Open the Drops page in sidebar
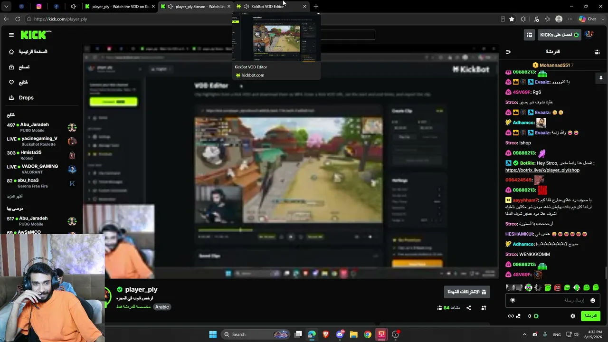The height and width of the screenshot is (342, 608). [x=26, y=97]
